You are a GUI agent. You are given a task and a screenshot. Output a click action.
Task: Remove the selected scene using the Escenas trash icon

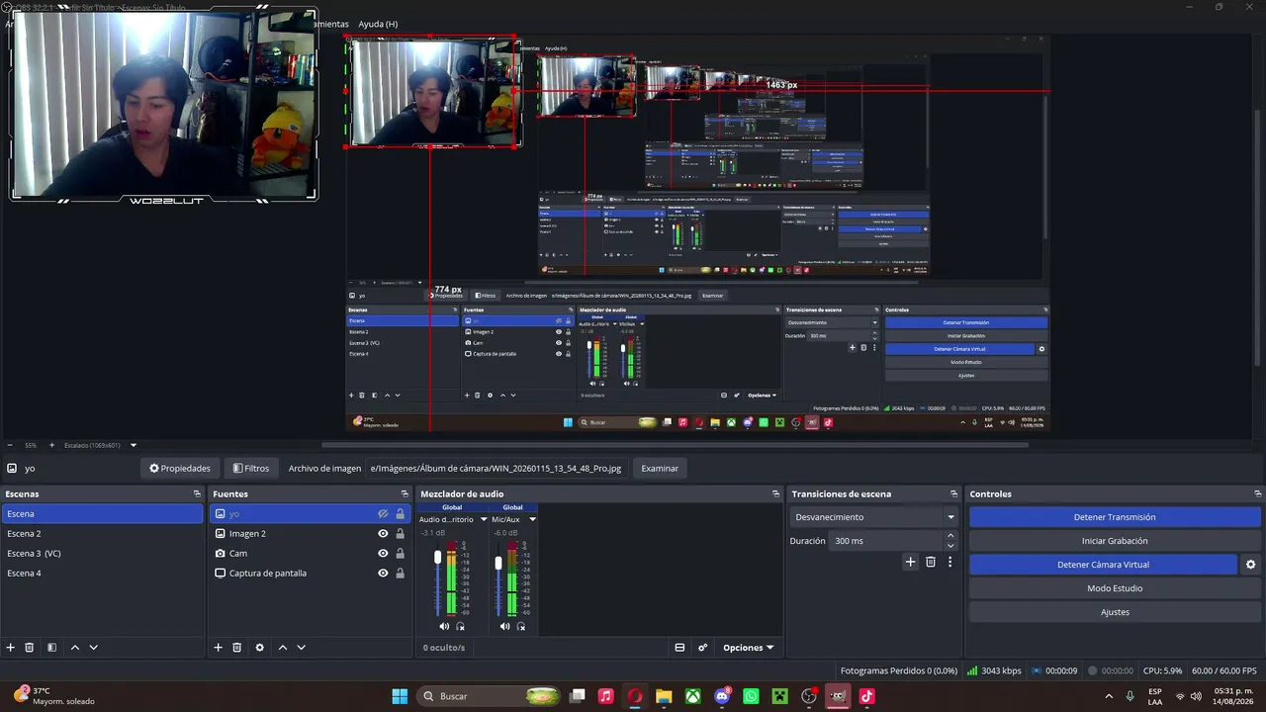(x=30, y=648)
